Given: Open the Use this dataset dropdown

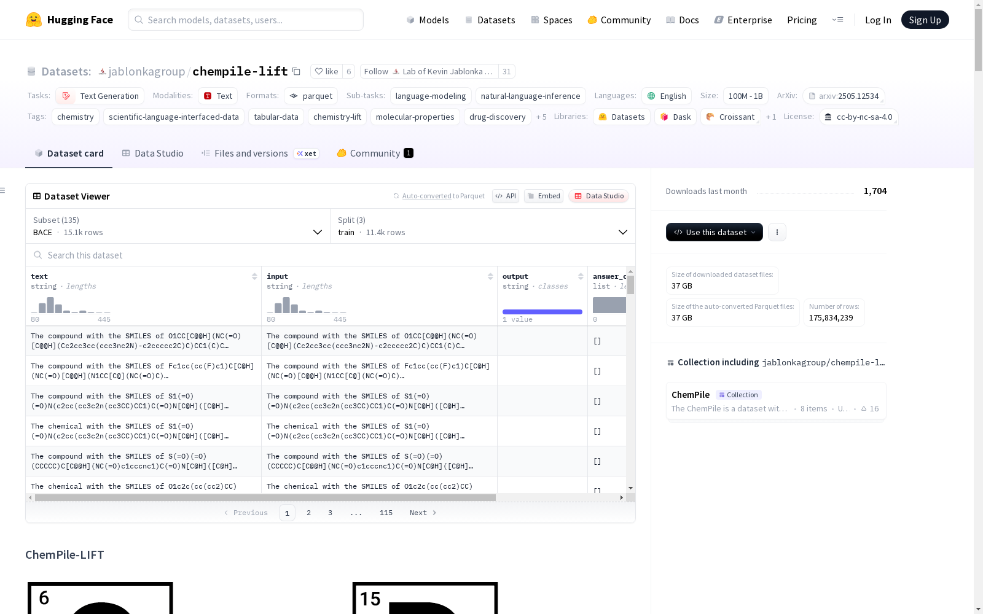Looking at the screenshot, I should pyautogui.click(x=715, y=232).
